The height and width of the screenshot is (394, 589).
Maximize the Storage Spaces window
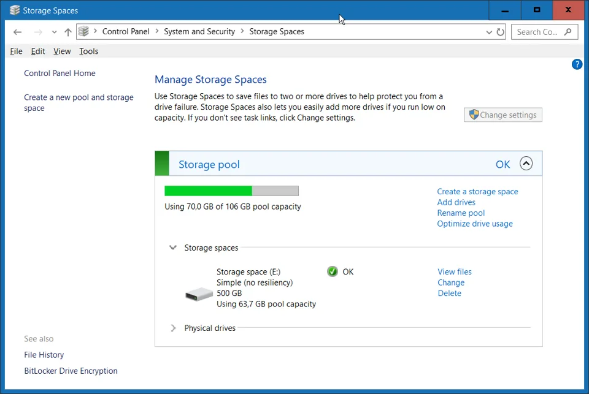click(x=537, y=10)
